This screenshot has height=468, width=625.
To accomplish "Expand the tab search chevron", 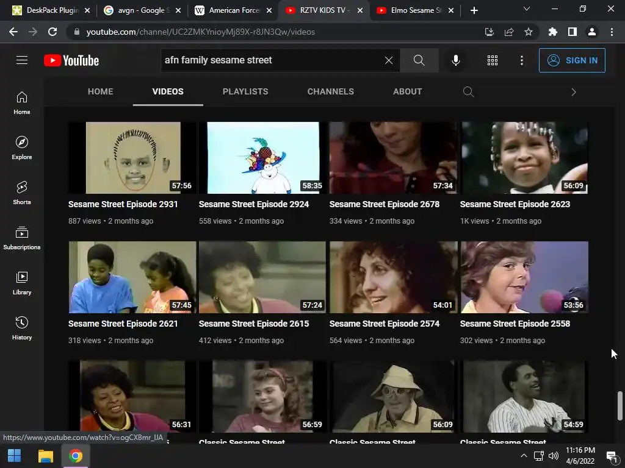I will 527,9.
